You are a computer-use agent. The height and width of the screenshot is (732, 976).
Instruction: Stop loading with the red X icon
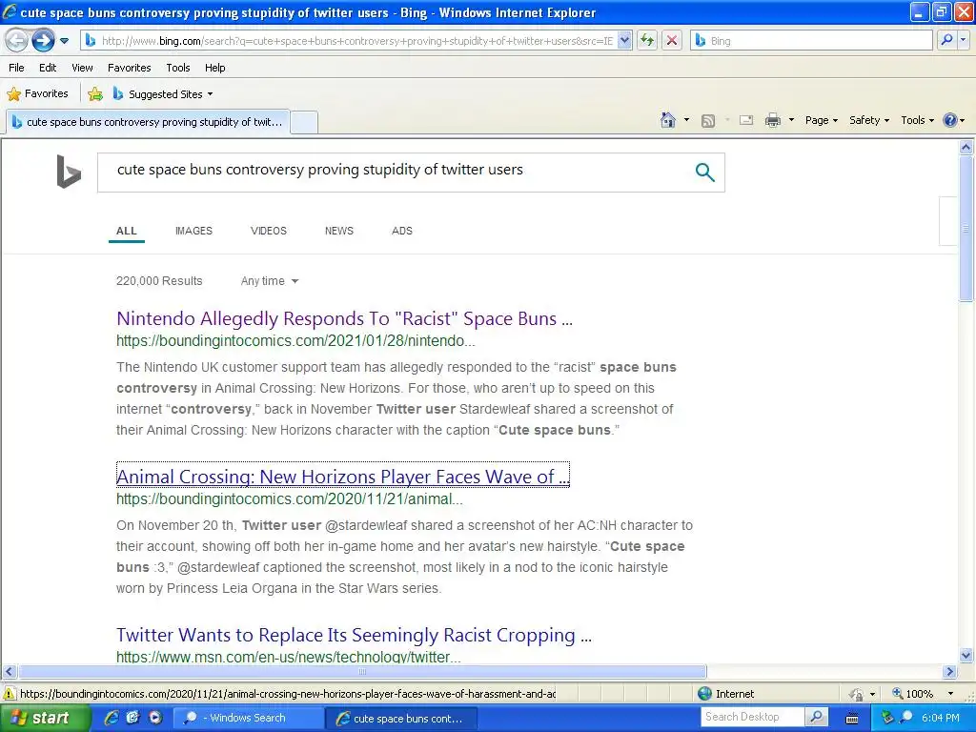[672, 41]
